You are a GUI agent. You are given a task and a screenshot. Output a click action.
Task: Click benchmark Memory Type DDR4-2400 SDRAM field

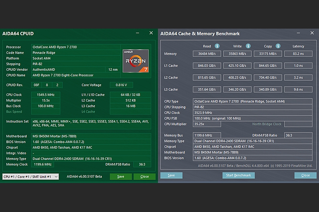(252, 141)
